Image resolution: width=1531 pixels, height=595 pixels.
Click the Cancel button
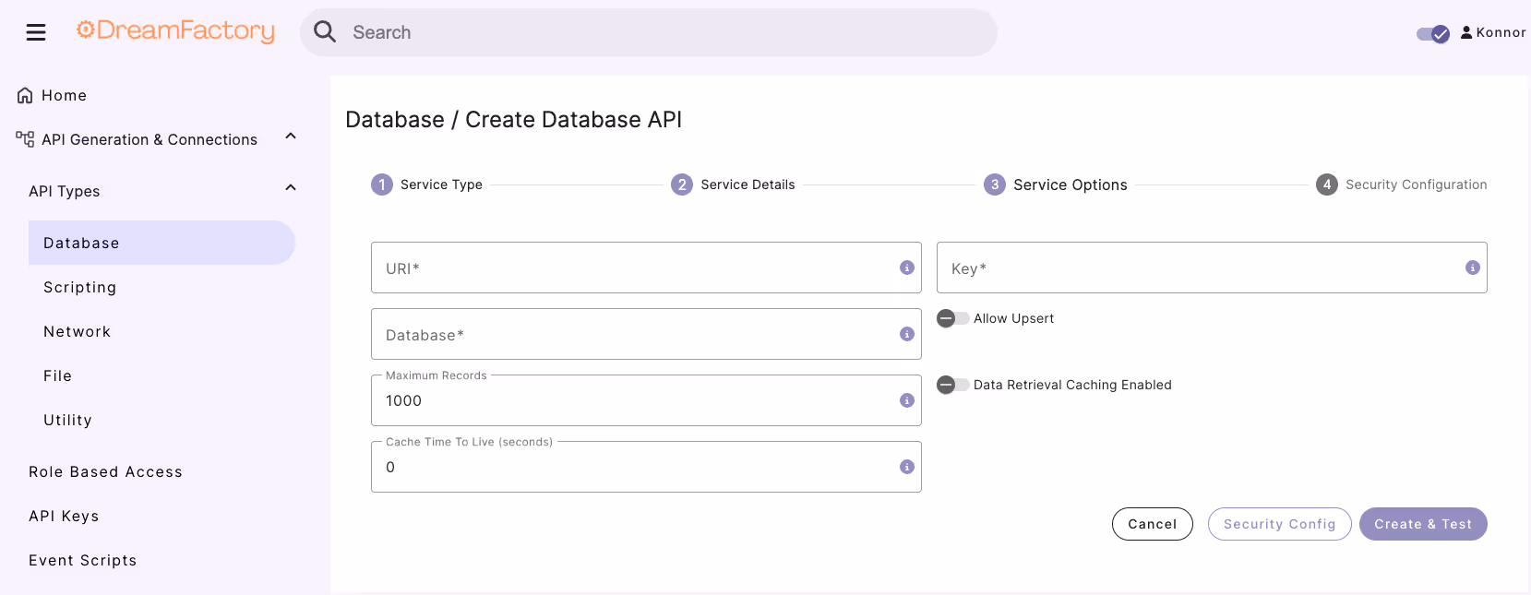(1153, 524)
